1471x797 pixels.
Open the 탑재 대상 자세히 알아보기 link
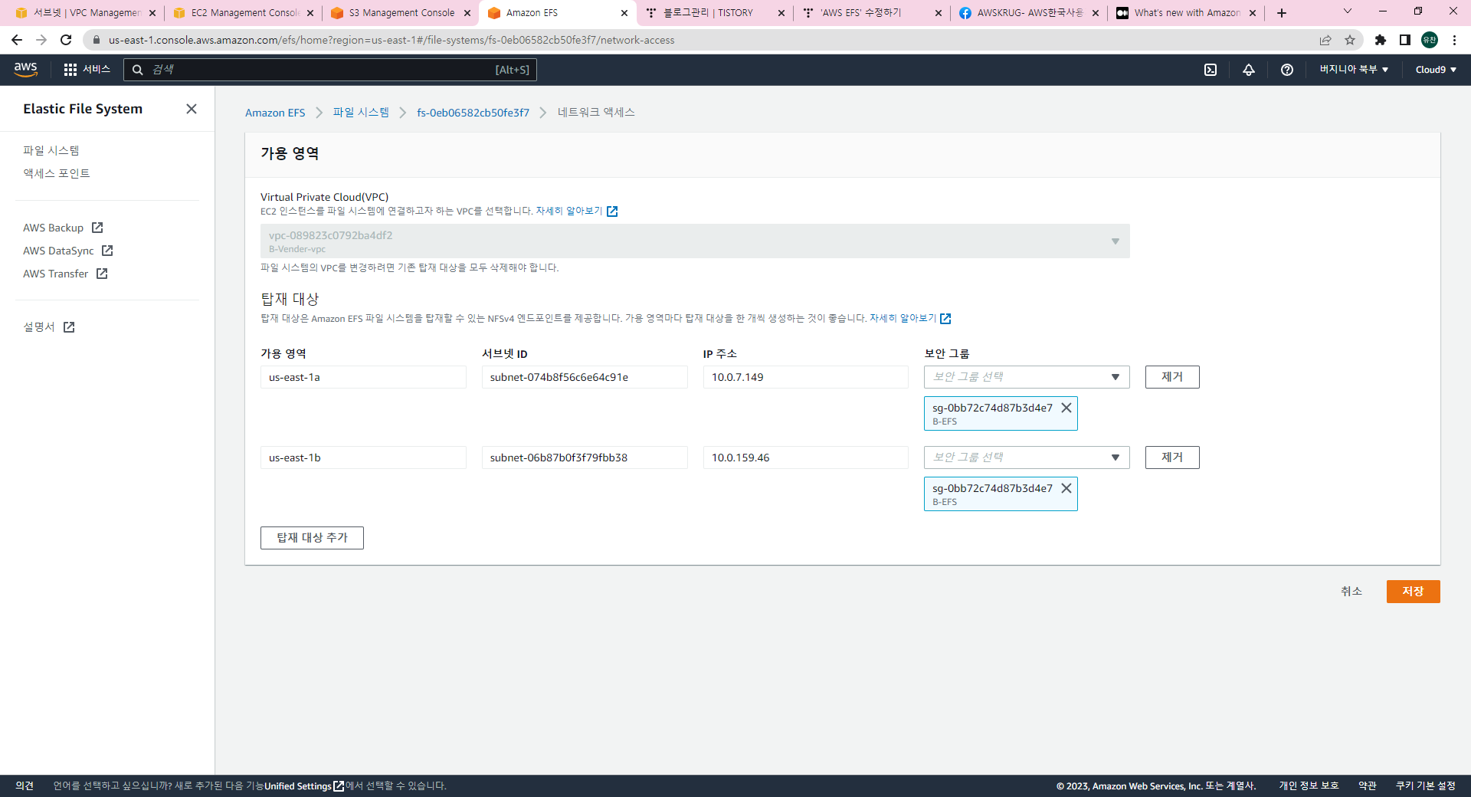910,318
